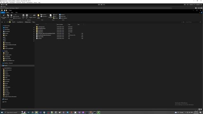Open the File tab in Explorer
This screenshot has height=114, width=203.
pyautogui.click(x=3, y=13)
